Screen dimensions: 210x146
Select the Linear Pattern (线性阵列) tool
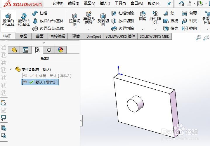155,18
